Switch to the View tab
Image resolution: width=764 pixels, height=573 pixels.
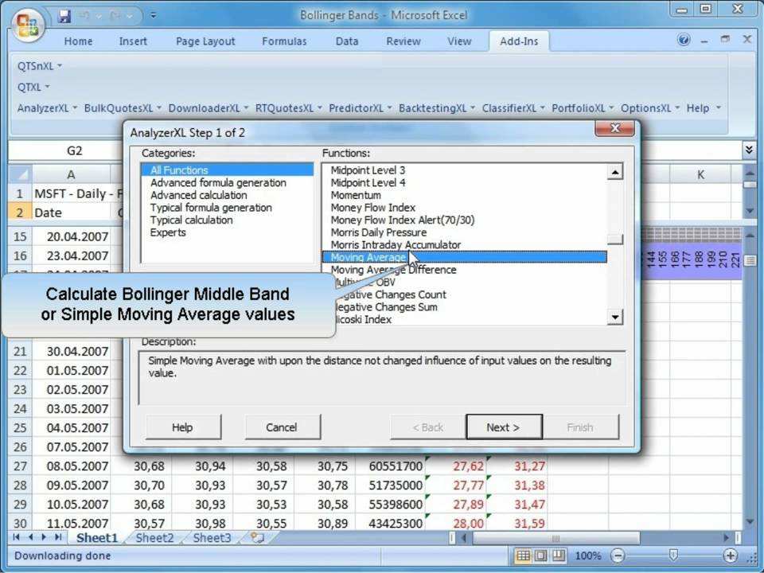pos(459,41)
